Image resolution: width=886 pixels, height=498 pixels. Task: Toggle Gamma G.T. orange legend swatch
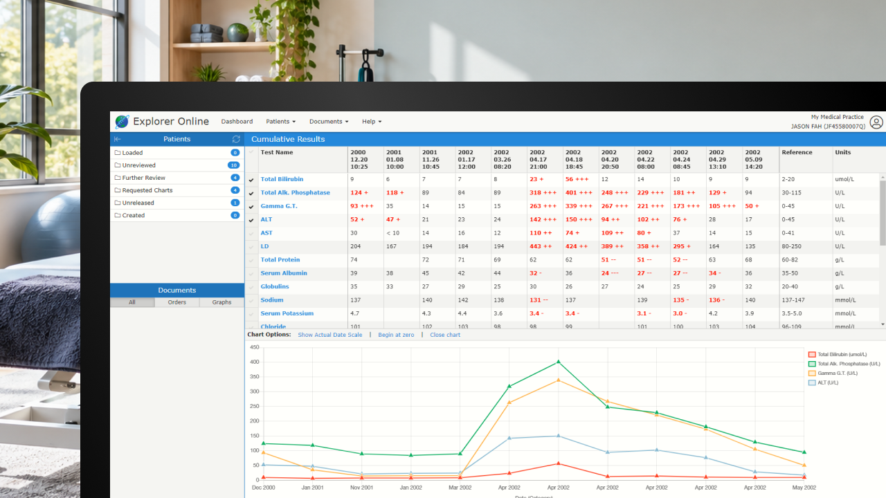(812, 373)
